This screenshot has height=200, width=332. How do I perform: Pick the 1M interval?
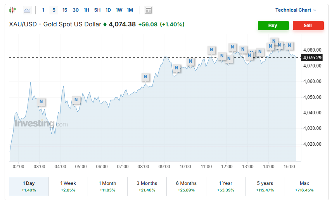click(130, 10)
